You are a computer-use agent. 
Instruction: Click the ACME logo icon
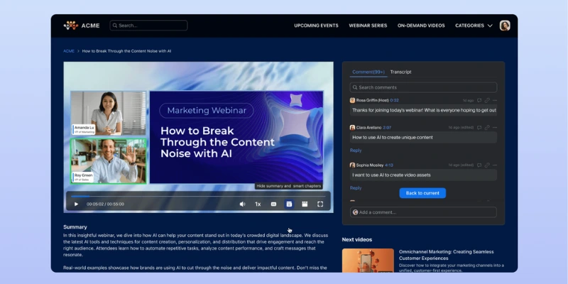(x=70, y=26)
